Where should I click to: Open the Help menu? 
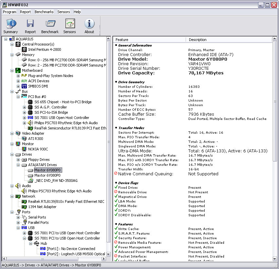click(77, 12)
